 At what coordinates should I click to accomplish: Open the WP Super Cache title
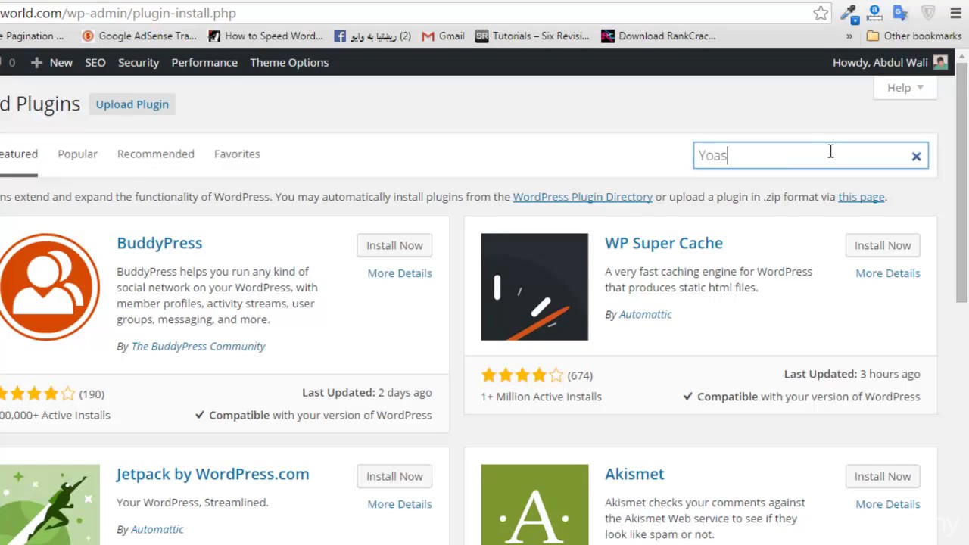(x=664, y=243)
